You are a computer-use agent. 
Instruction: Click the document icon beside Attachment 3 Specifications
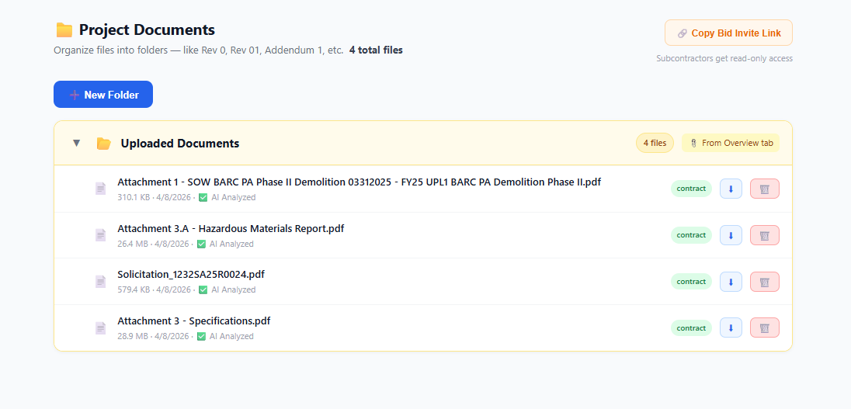click(100, 328)
